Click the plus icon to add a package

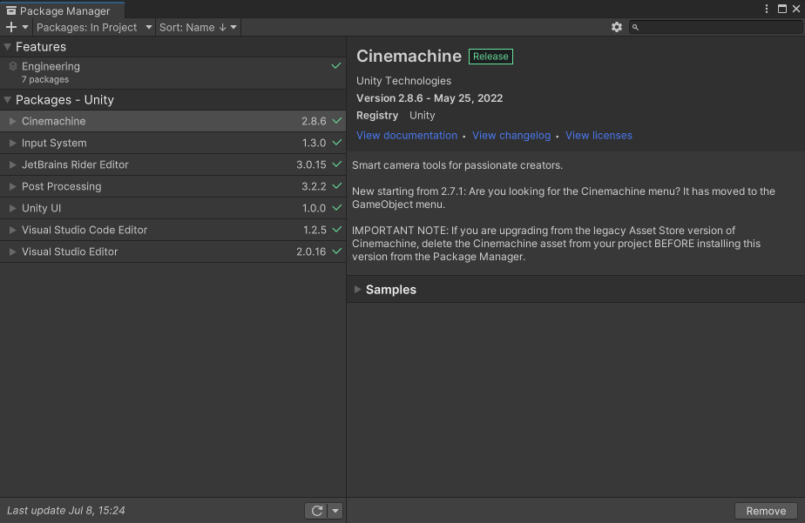pyautogui.click(x=11, y=27)
